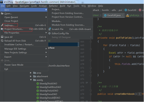Open the View menu

click(15, 6)
